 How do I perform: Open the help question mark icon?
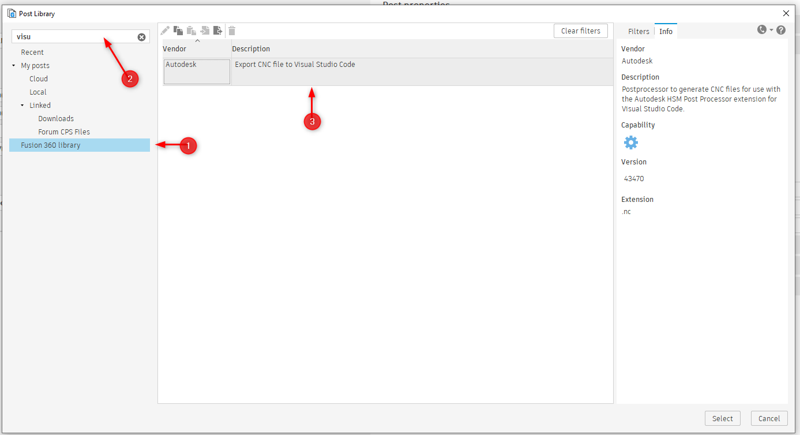(780, 29)
